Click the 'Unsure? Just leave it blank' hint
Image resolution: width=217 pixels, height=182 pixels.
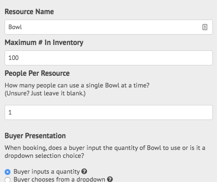tap(45, 93)
